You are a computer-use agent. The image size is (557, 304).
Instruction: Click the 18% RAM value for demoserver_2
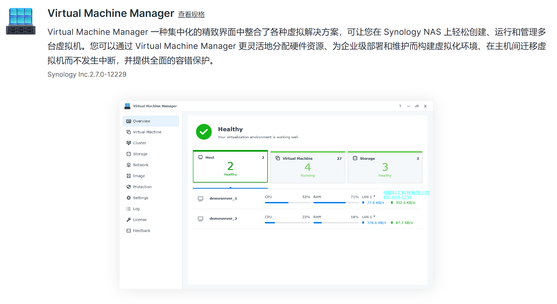pyautogui.click(x=354, y=217)
